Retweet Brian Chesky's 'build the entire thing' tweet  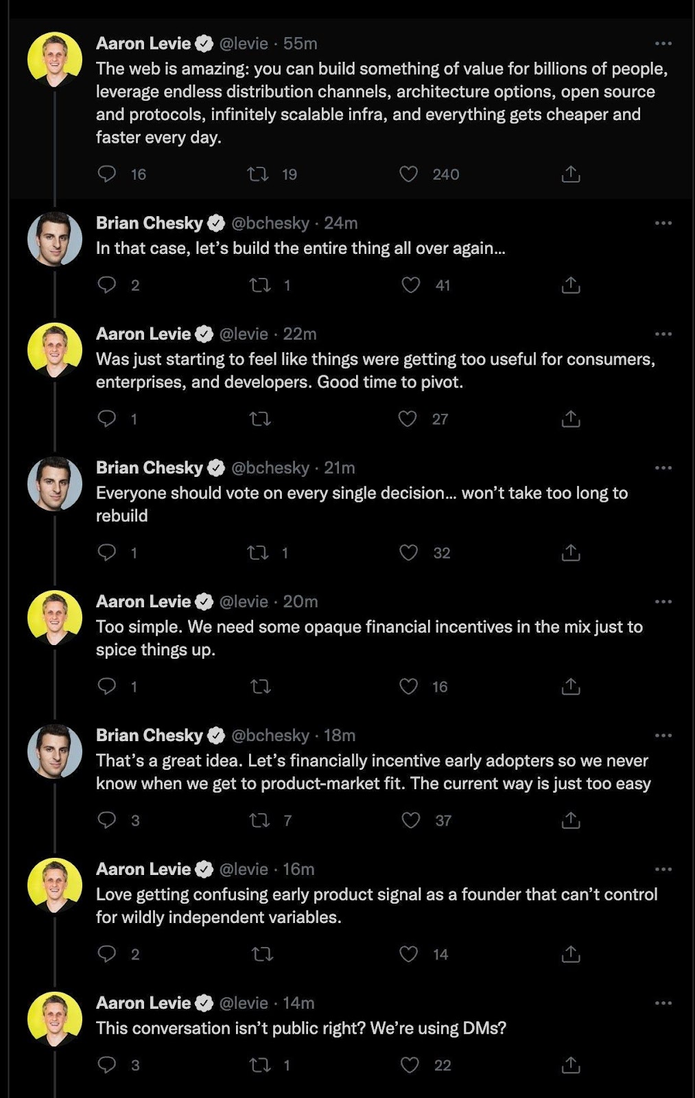pos(260,285)
